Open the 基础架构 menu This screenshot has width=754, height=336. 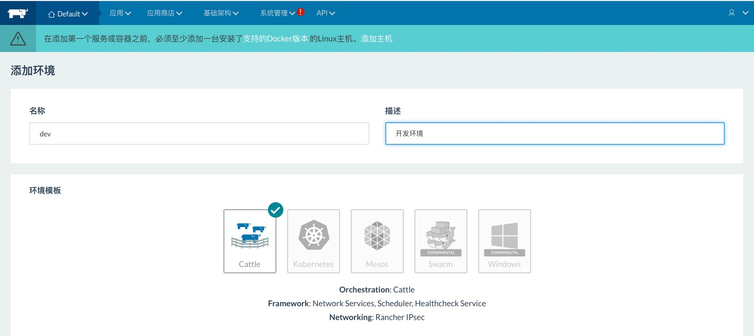pyautogui.click(x=221, y=13)
